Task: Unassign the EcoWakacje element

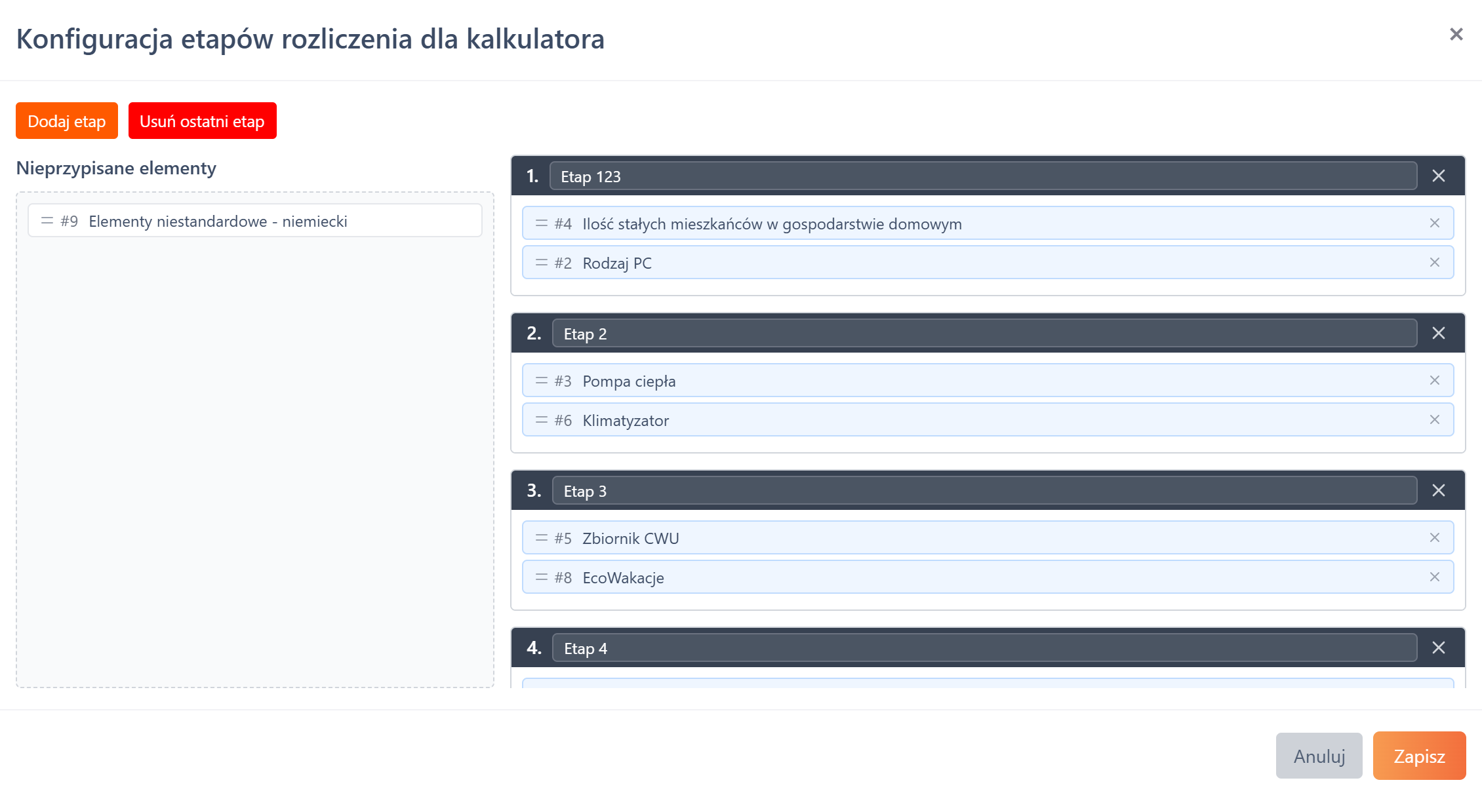Action: point(1434,577)
